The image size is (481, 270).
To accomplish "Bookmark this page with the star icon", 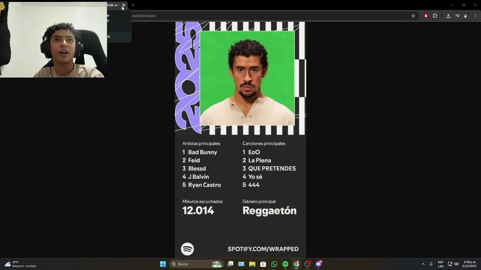I will tap(413, 16).
